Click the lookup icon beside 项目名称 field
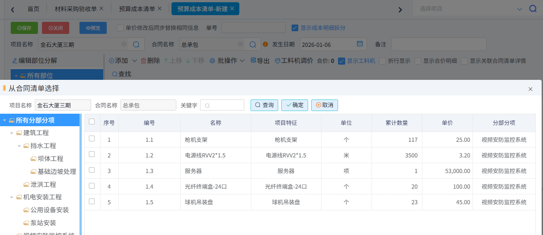The height and width of the screenshot is (235, 543). (x=136, y=44)
